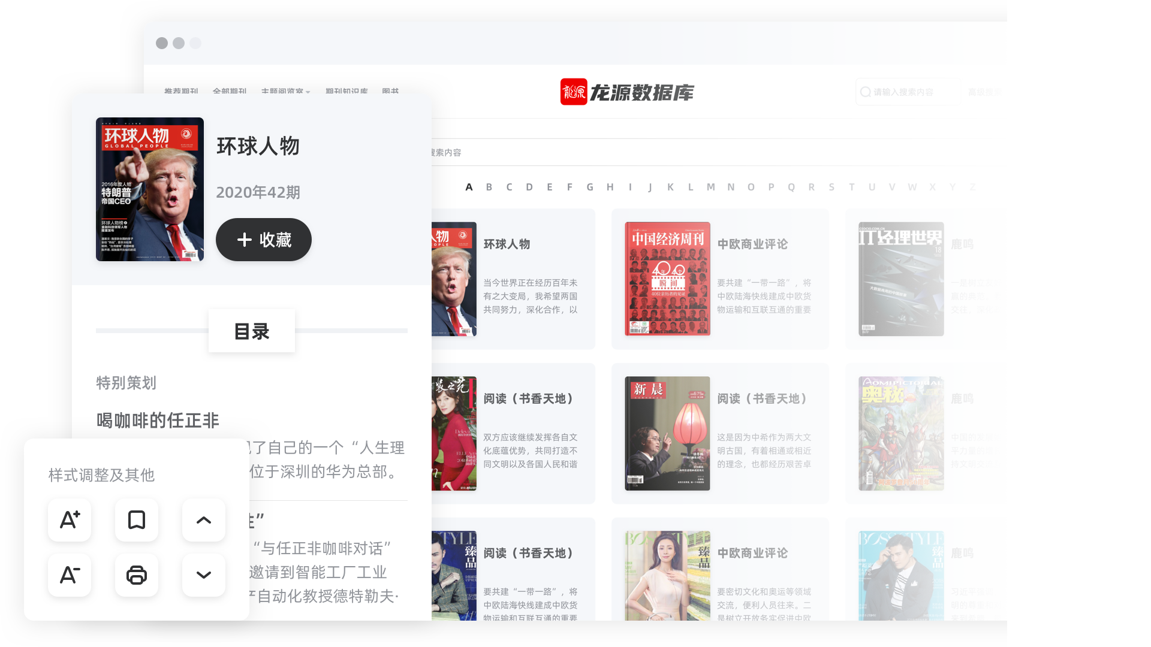Select letter Q in alphabet index
This screenshot has height=647, width=1151.
pyautogui.click(x=791, y=187)
